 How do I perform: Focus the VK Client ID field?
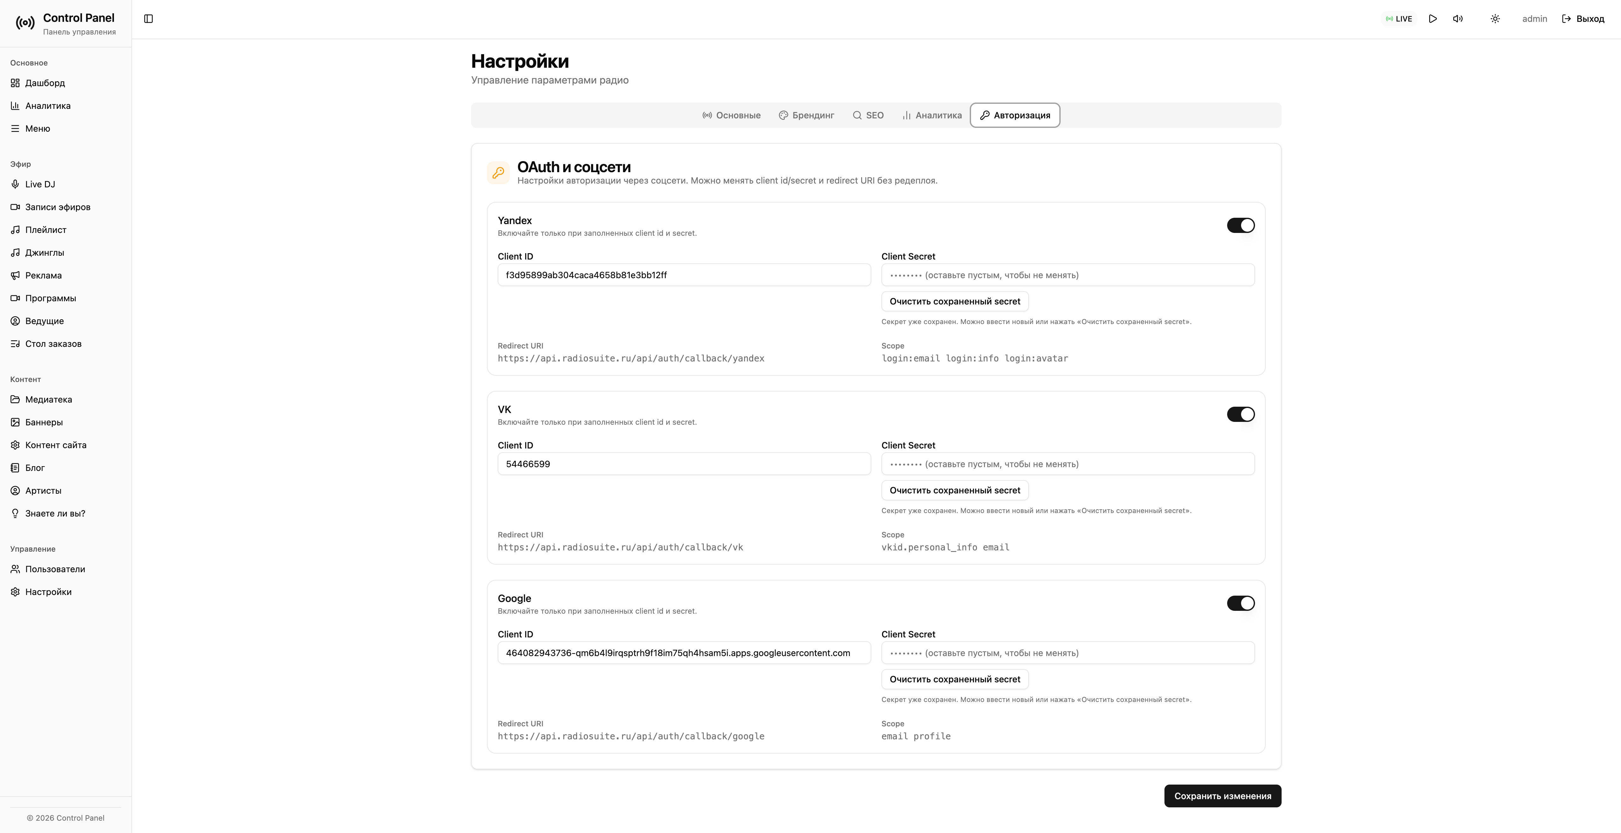(684, 464)
